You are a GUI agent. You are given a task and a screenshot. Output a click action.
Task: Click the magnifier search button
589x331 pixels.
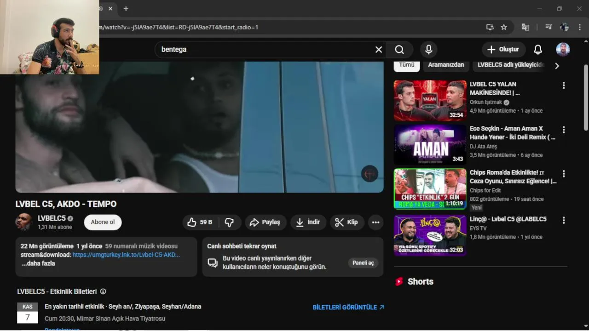399,50
